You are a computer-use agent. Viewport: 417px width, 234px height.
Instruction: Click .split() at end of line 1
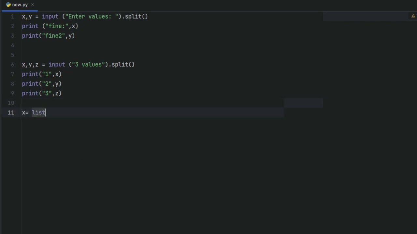(x=135, y=17)
